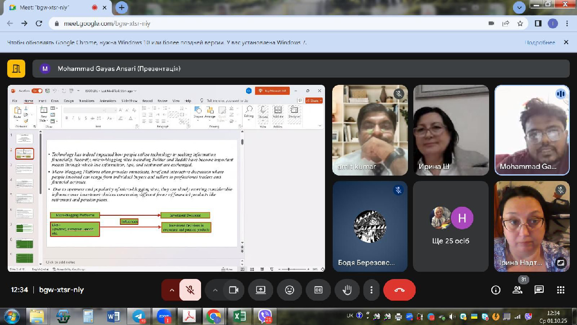Click the "Ще 25 осіб" participants tile
Image resolution: width=577 pixels, height=325 pixels.
point(451,227)
